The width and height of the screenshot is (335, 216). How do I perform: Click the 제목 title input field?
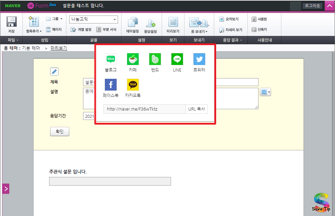tap(171, 82)
